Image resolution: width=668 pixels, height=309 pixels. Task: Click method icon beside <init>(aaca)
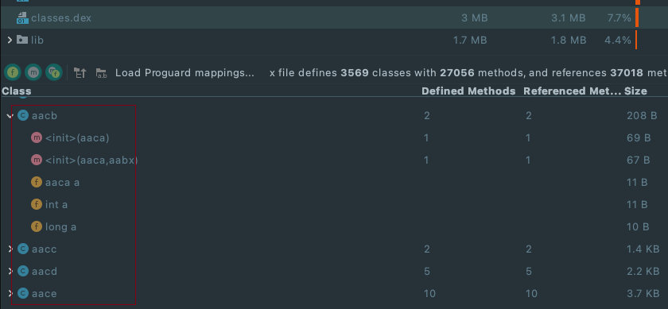[37, 138]
